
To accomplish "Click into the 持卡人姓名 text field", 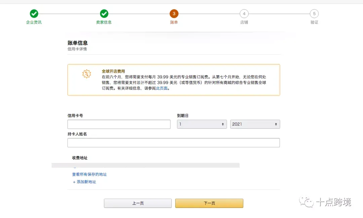I will [173, 143].
